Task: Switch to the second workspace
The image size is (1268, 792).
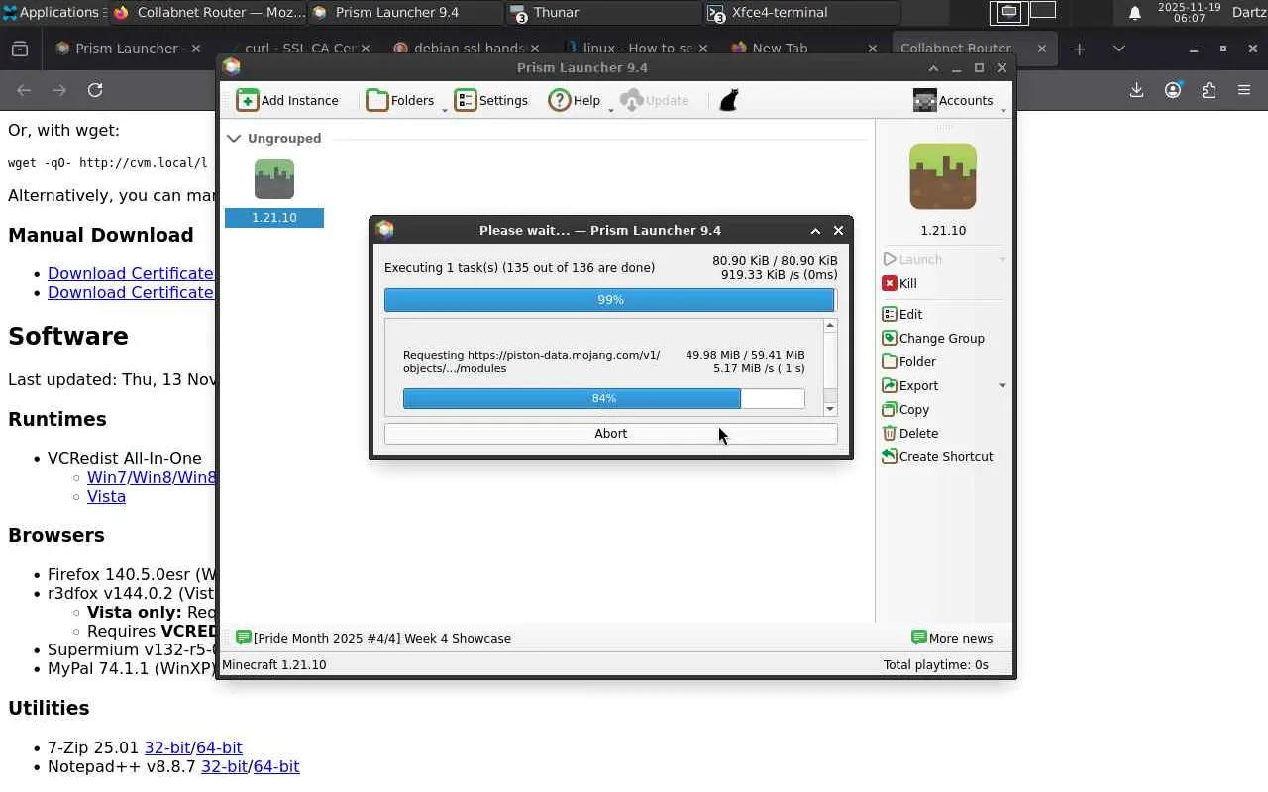Action: click(x=1043, y=12)
